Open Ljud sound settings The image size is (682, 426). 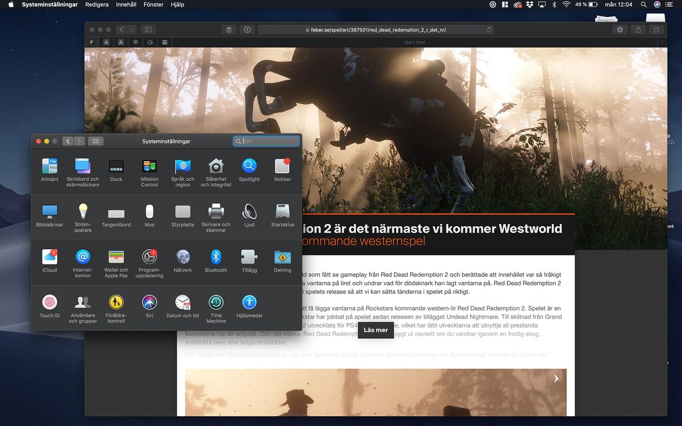coord(249,216)
